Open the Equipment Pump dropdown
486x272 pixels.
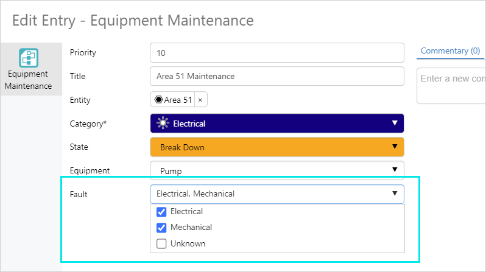click(x=395, y=170)
